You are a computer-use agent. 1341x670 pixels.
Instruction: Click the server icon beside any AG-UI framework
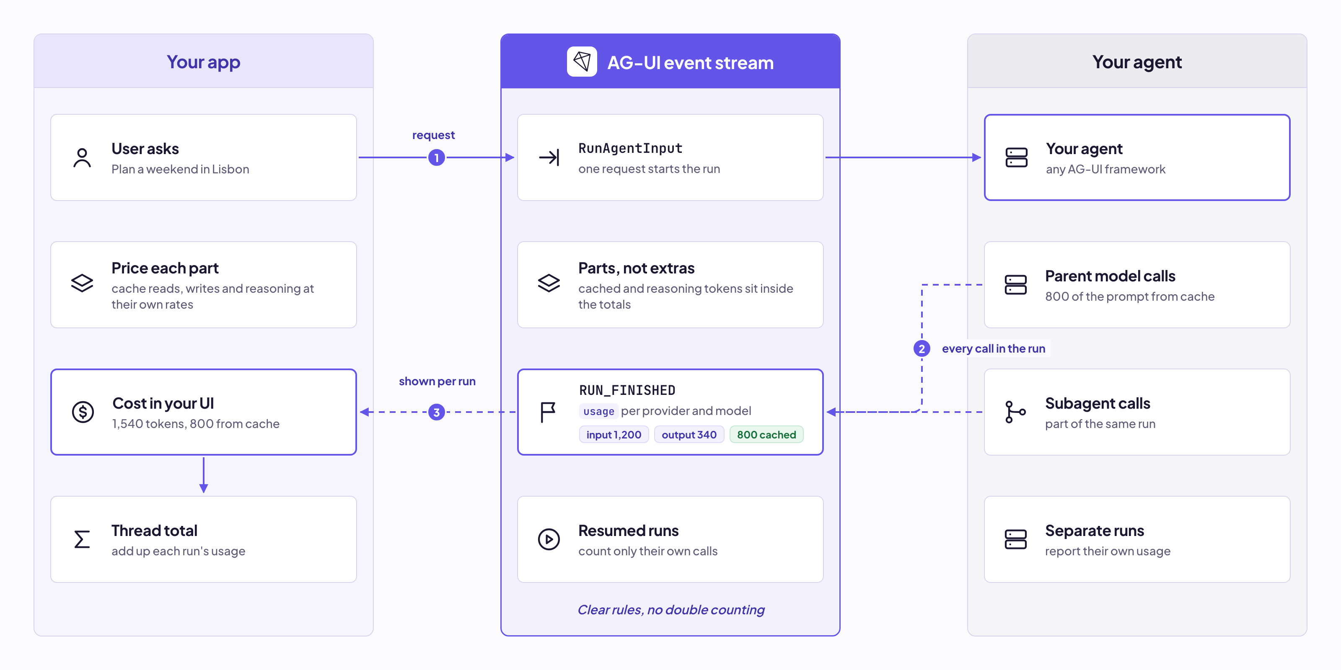coord(1016,157)
